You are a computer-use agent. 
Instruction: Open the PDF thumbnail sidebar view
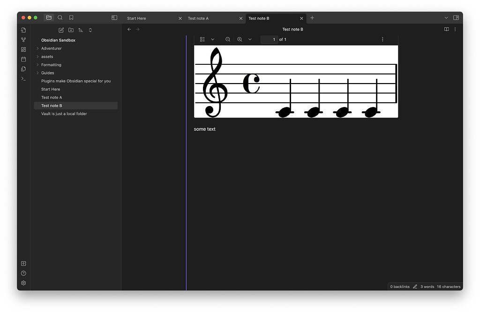pos(202,39)
